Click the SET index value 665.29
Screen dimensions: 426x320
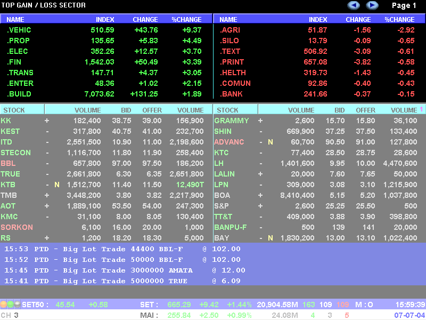pyautogui.click(x=179, y=305)
